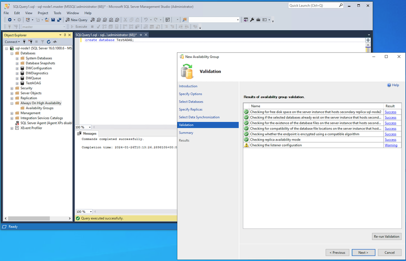This screenshot has width=406, height=261.
Task: Click Success link for endpoint encryption check
Action: pos(390,134)
